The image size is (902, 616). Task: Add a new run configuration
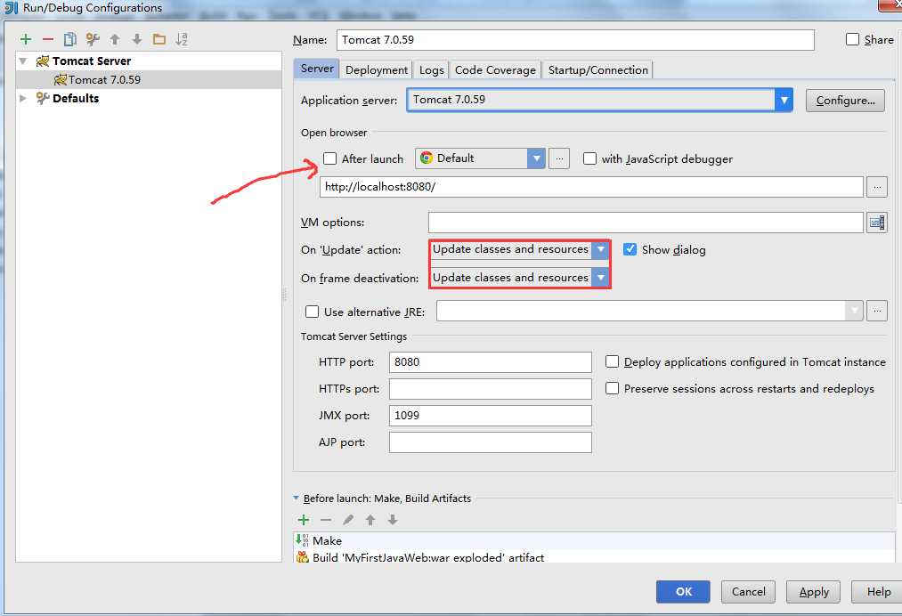26,39
